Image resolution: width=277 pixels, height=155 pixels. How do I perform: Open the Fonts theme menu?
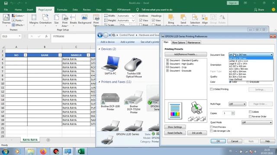(x=17, y=20)
